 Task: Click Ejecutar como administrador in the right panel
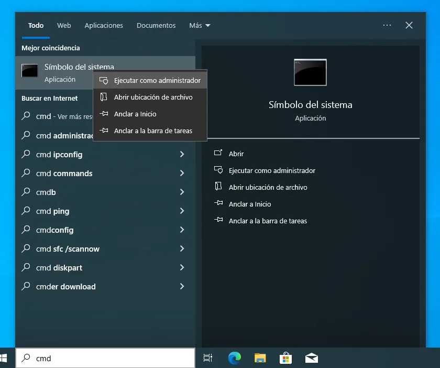[272, 170]
